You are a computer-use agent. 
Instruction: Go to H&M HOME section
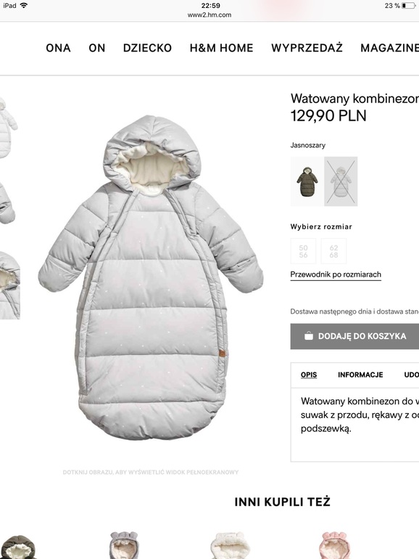[221, 48]
